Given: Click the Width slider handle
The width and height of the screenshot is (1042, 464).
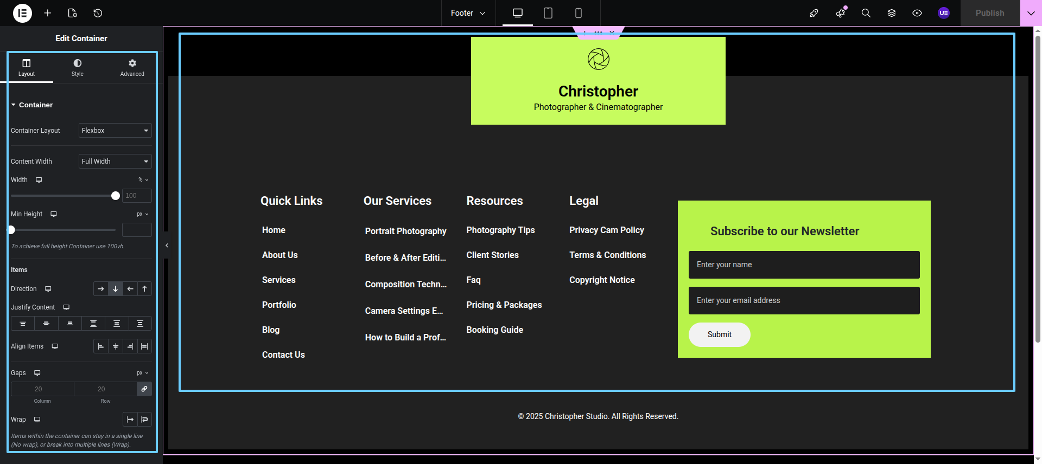Looking at the screenshot, I should pyautogui.click(x=116, y=196).
